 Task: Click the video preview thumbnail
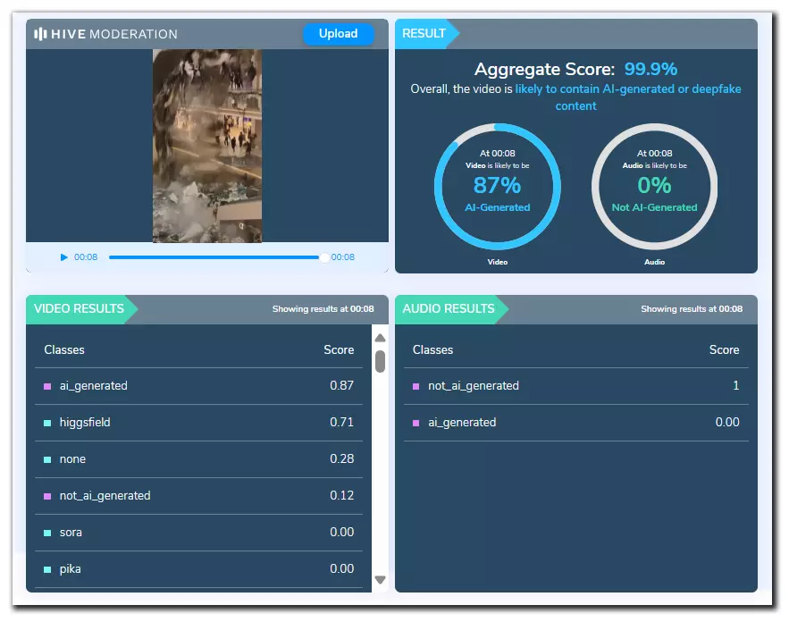[x=207, y=146]
